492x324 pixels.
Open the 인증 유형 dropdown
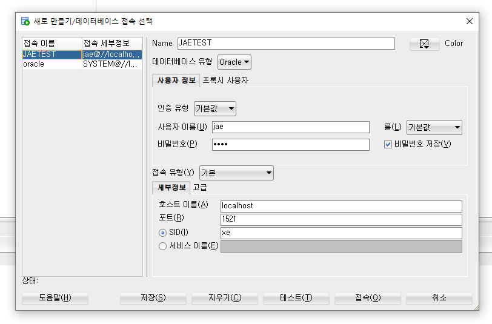click(215, 108)
